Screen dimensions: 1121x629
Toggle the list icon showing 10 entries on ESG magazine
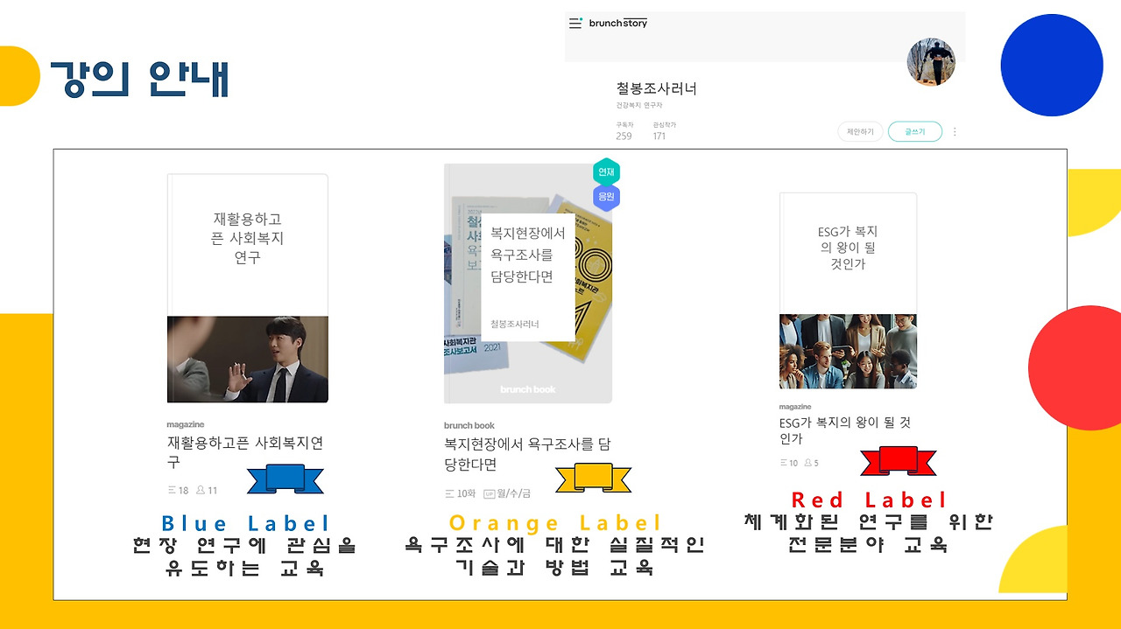pyautogui.click(x=786, y=463)
